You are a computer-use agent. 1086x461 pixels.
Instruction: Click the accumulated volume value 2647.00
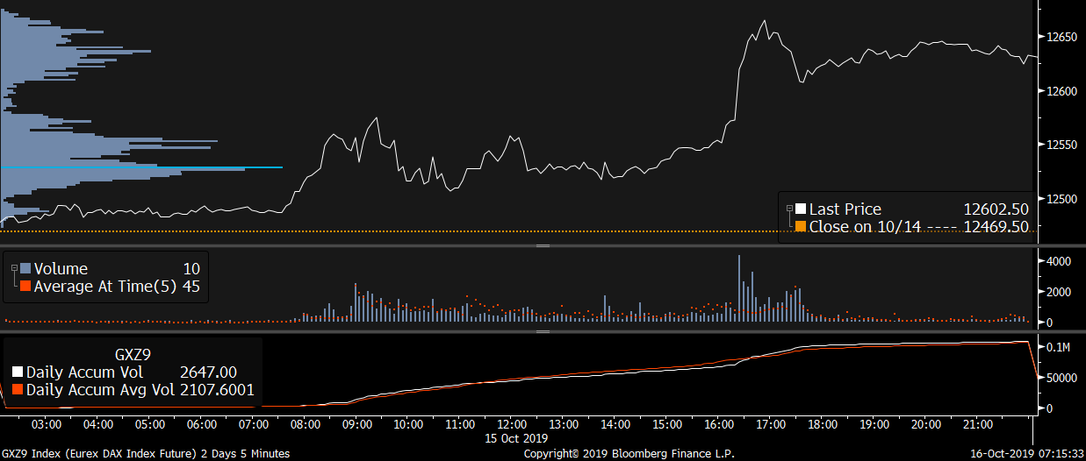pyautogui.click(x=208, y=372)
